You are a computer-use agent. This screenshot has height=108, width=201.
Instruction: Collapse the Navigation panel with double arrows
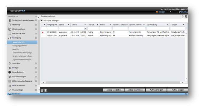[36, 16]
